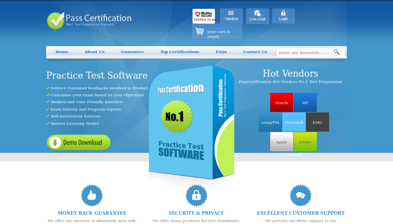Viewport: 393px width, 224px height.
Task: Open the SECURITY & PRIVACY heading
Action: point(196,213)
